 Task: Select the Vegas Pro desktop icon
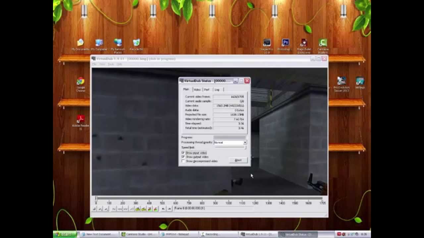coord(267,46)
